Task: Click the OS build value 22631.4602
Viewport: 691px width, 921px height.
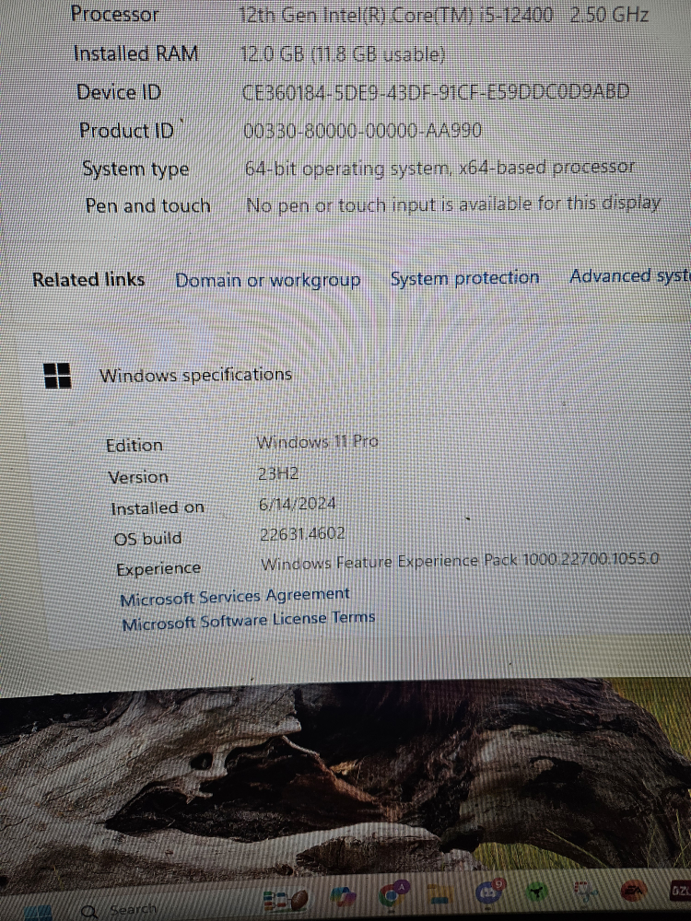Action: 302,534
